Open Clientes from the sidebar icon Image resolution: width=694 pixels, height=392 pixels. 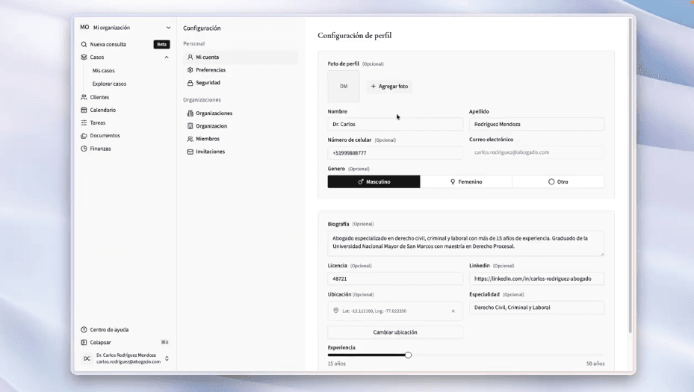[x=84, y=97]
